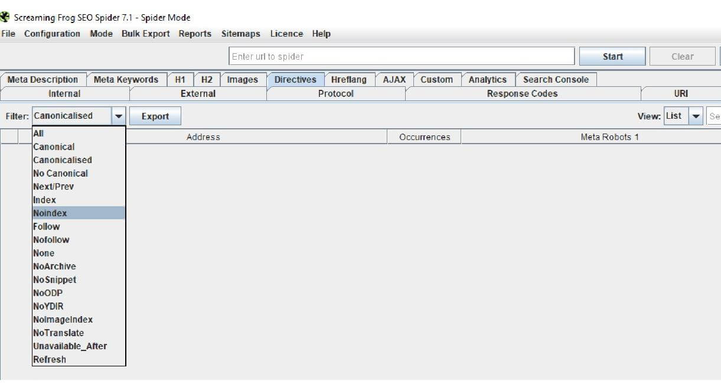Open the Licence menu
721x390 pixels.
[x=286, y=34]
